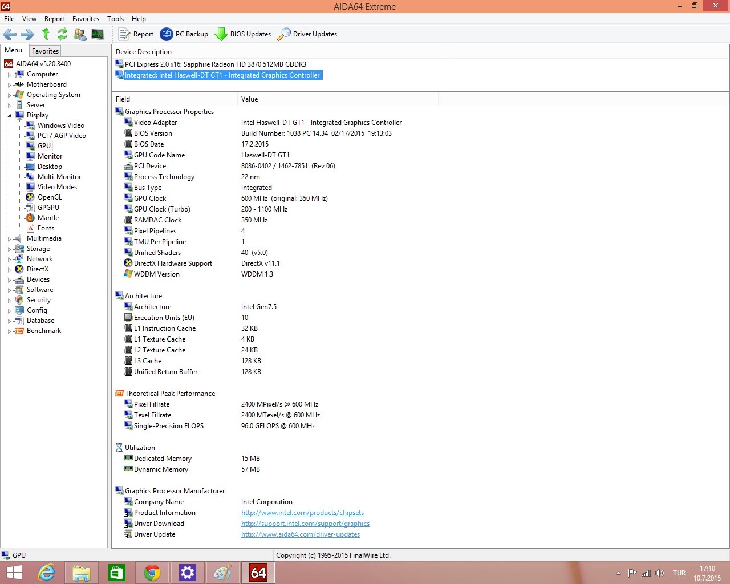Click the Windows Start button
This screenshot has height=584, width=730.
point(14,573)
